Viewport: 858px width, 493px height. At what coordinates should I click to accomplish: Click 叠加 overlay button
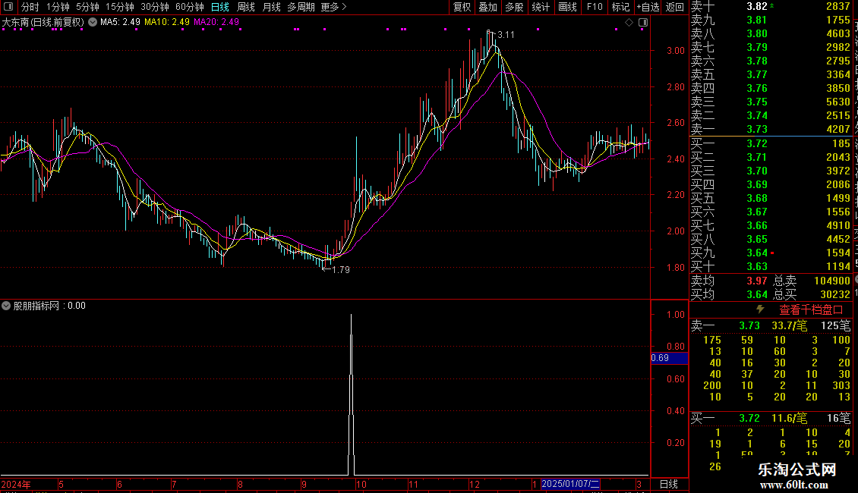click(488, 7)
